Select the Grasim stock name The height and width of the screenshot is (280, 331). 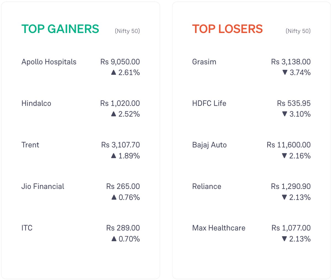click(x=204, y=62)
